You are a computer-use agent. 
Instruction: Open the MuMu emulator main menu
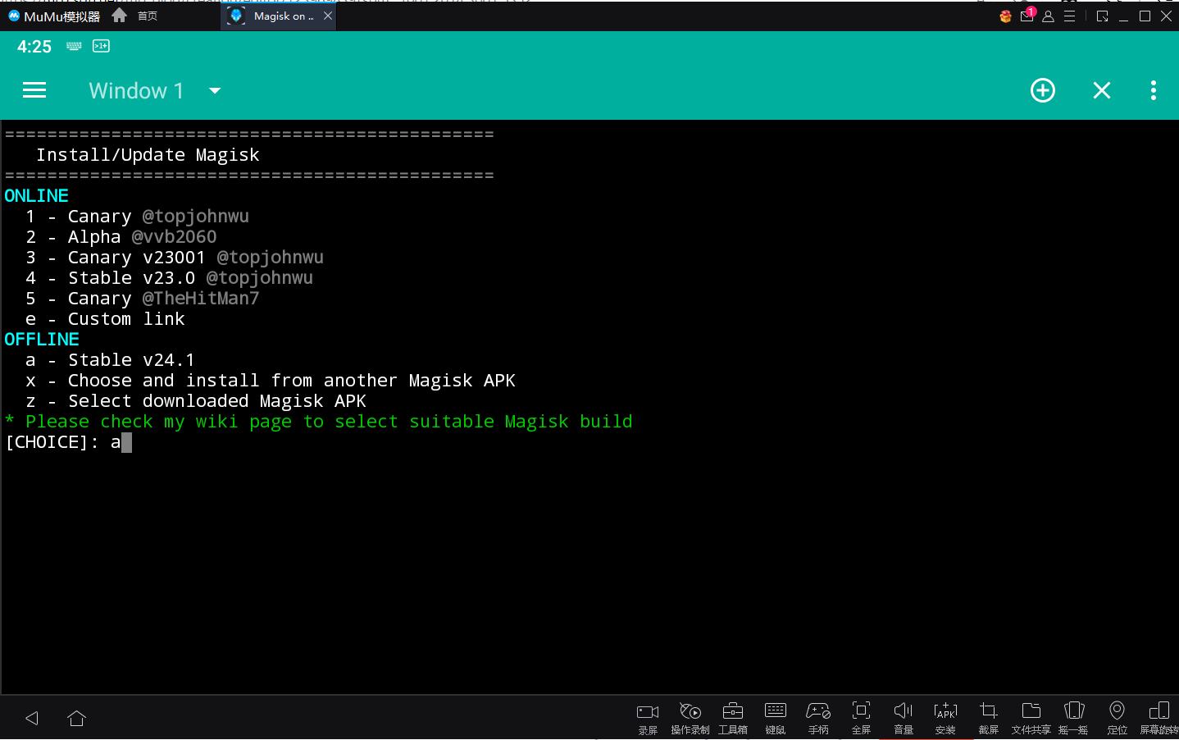coord(1069,16)
